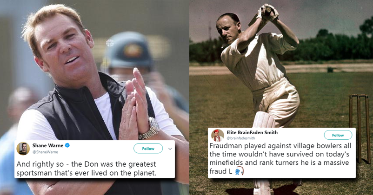Click the Elite BrainFaden Smith display name
This screenshot has height=195, width=373.
(x=252, y=132)
